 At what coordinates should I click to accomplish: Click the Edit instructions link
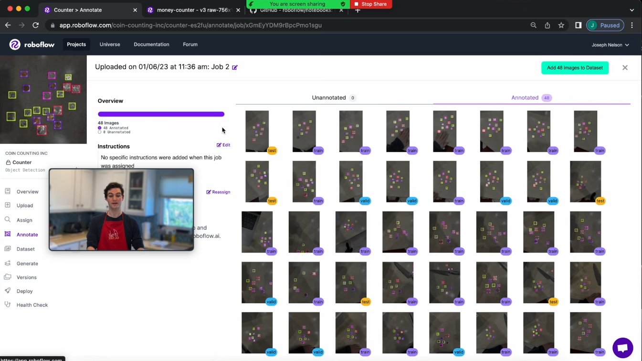(x=223, y=145)
